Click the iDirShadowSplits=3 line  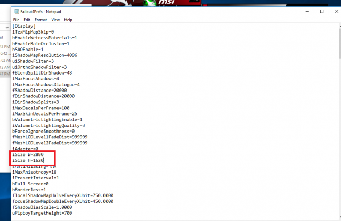coord(36,102)
